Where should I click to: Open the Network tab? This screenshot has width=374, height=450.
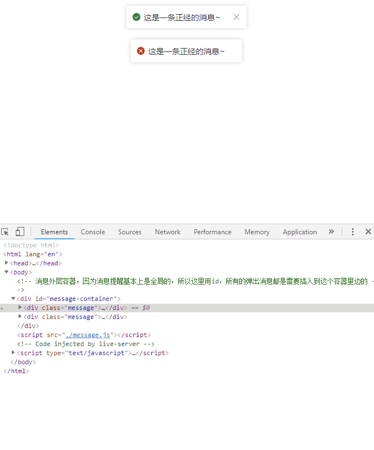pos(168,232)
